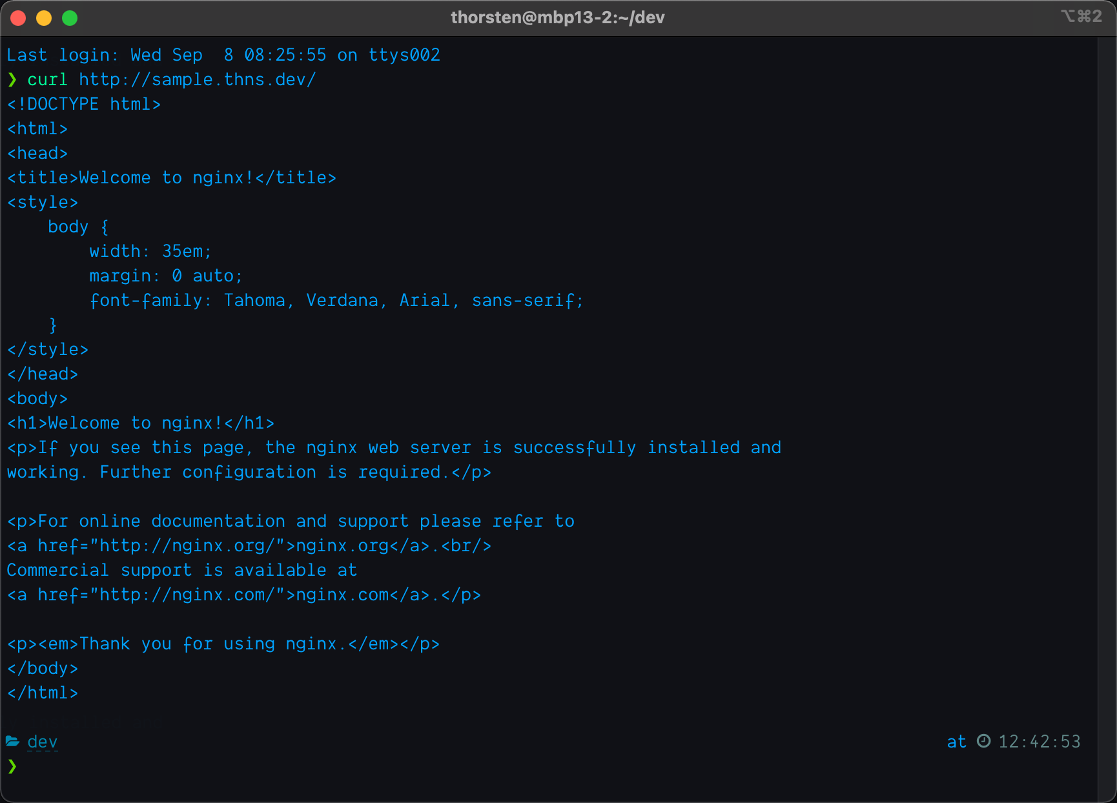Click the 12:42:53 timestamp
The image size is (1117, 803).
(x=1039, y=742)
